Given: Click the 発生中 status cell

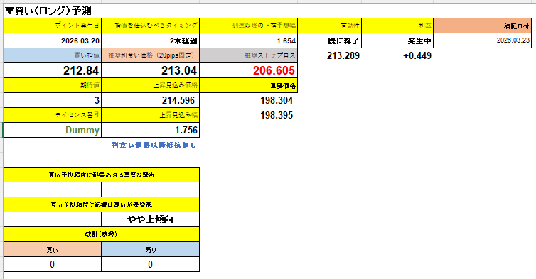Looking at the screenshot, I should point(397,40).
